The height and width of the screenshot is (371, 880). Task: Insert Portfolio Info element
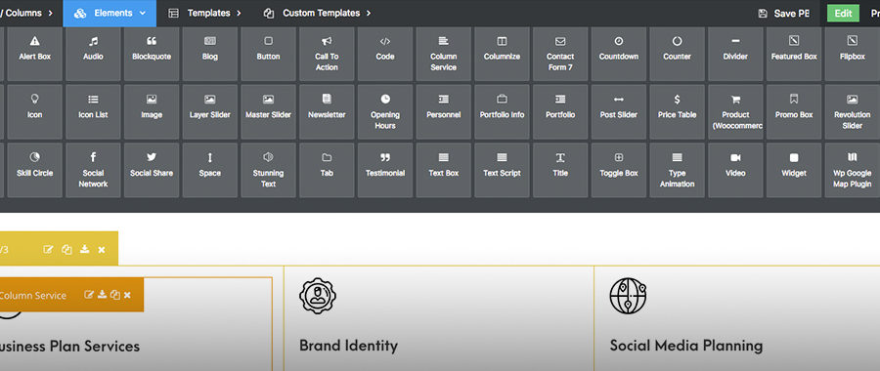502,112
